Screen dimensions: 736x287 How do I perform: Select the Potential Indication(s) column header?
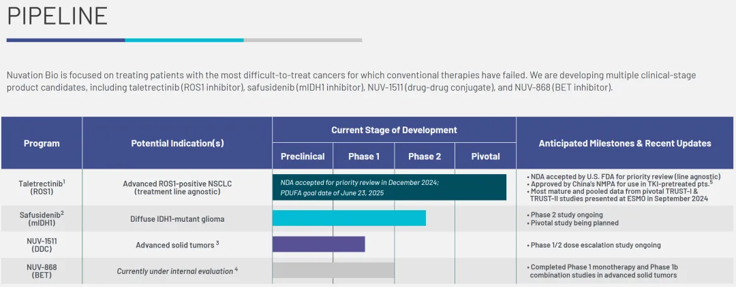[x=177, y=143]
